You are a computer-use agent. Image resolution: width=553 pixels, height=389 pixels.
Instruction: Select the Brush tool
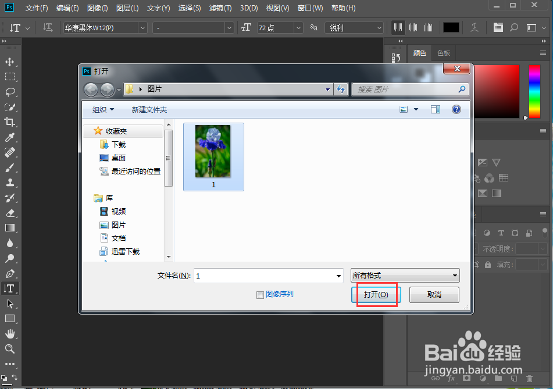[x=9, y=167]
